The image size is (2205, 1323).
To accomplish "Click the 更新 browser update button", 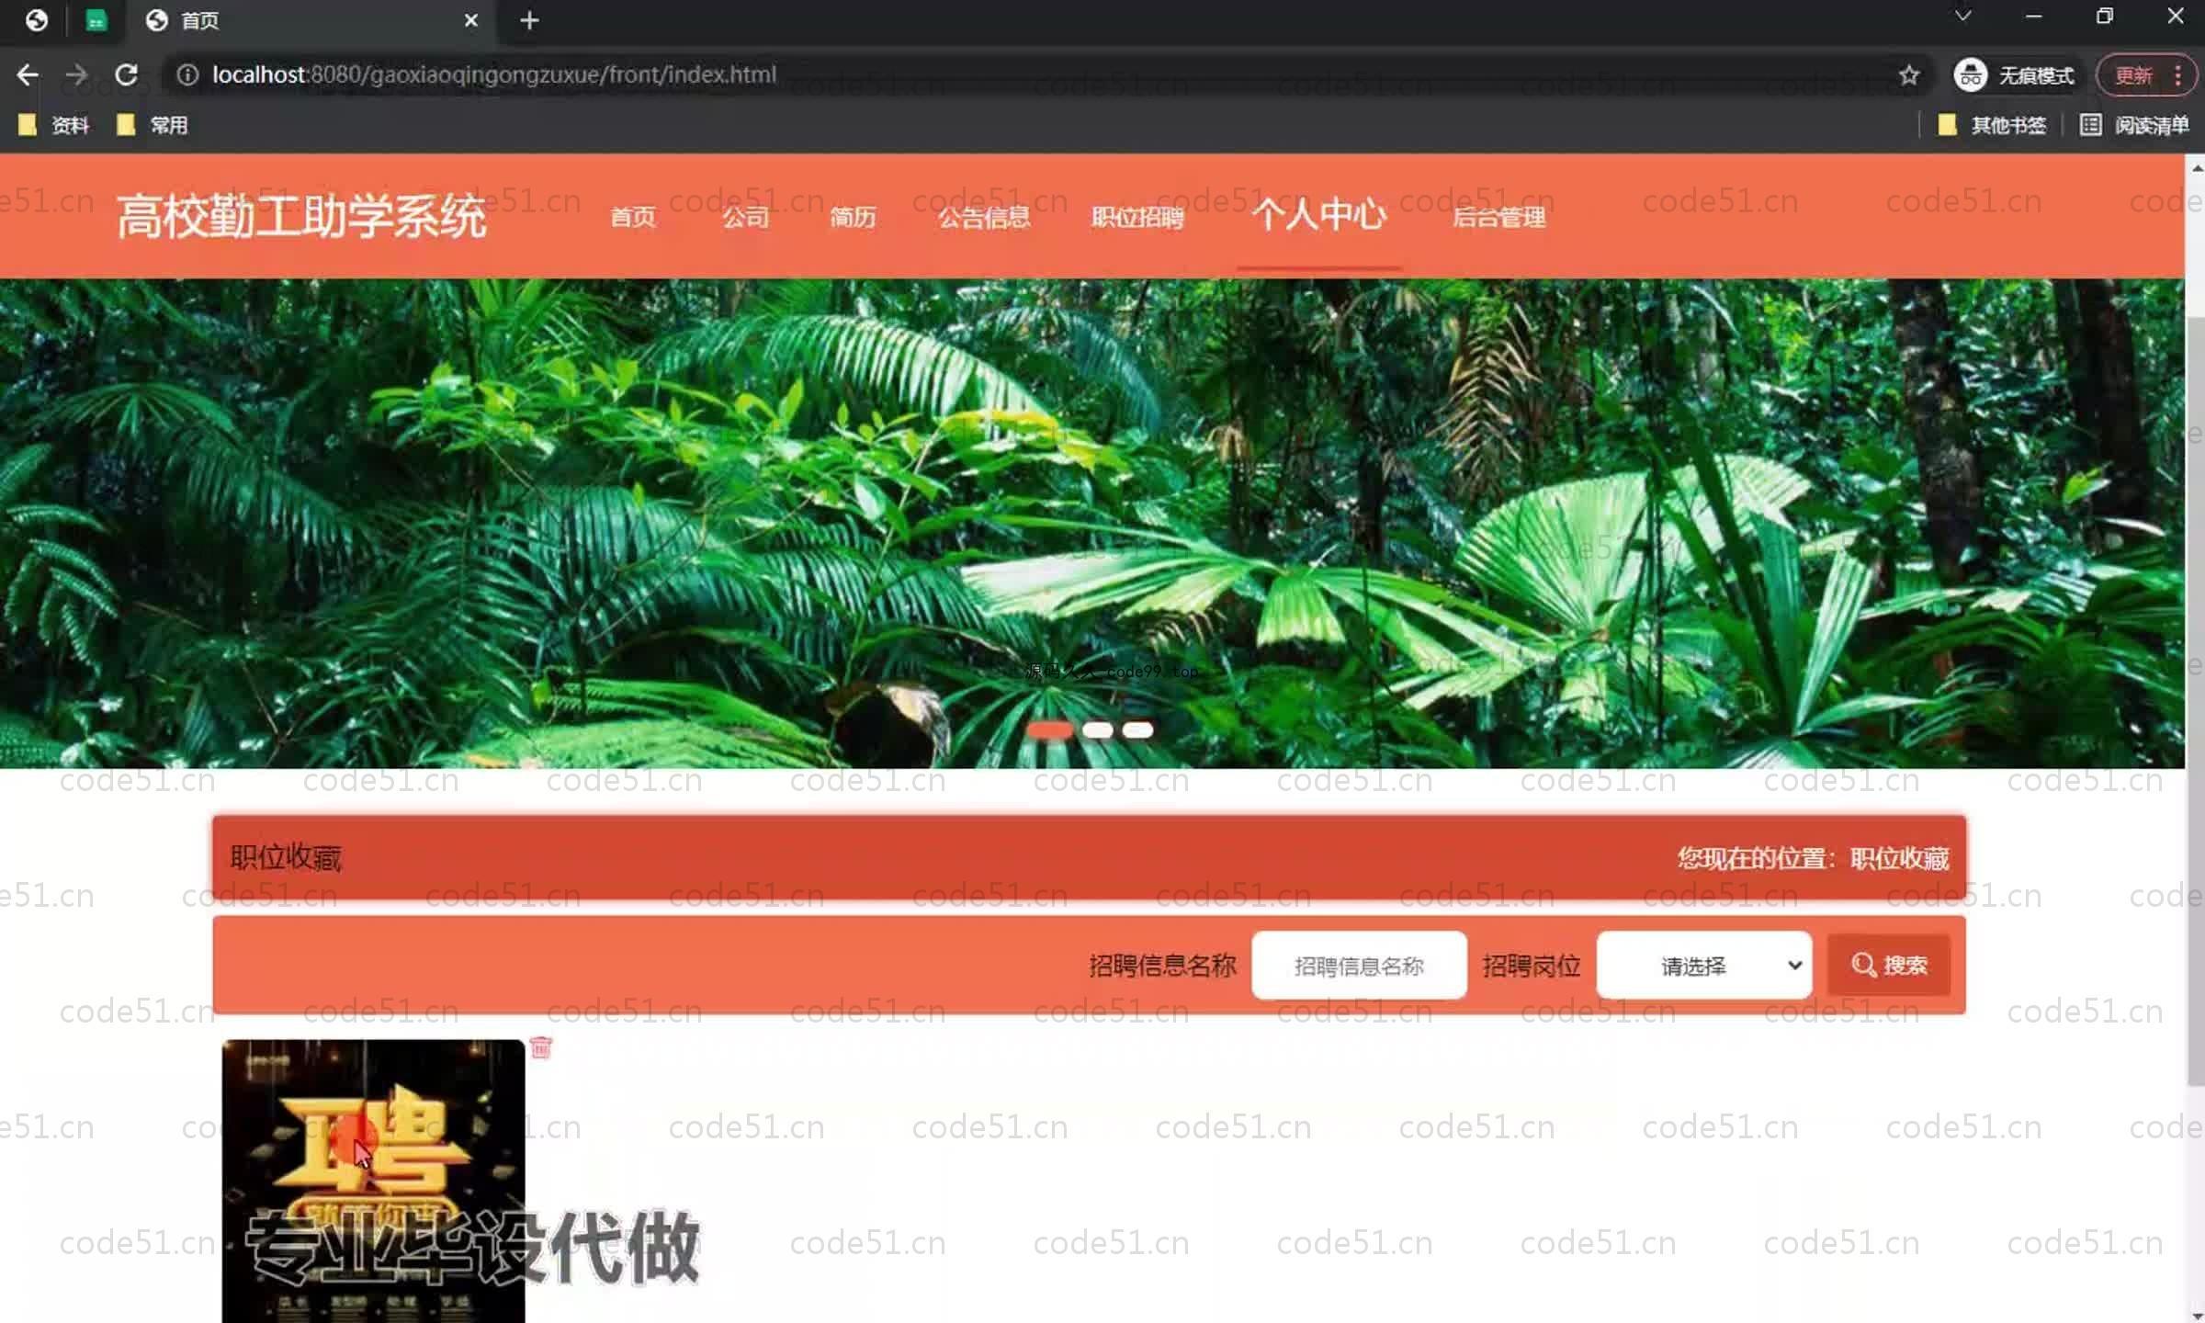I will (2133, 74).
